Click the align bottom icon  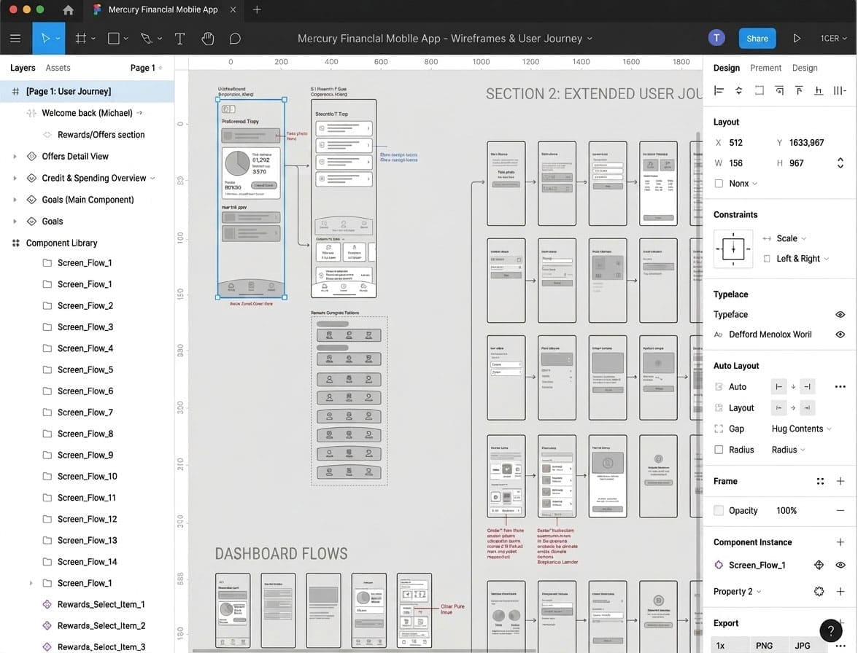coord(819,90)
